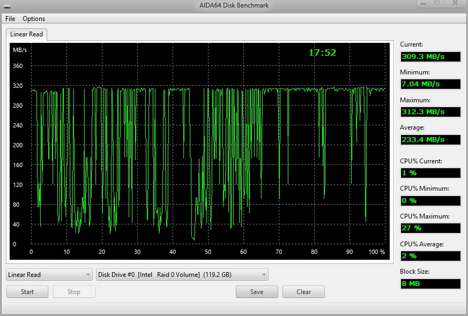Expand the Linear Read test type dropdown
Screen dimensions: 468x316
49,275
